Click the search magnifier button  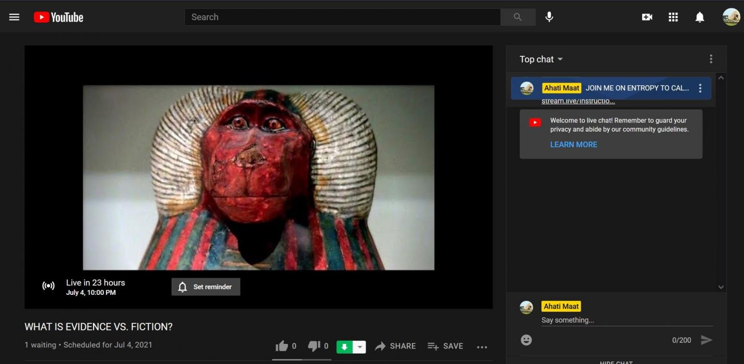point(518,17)
